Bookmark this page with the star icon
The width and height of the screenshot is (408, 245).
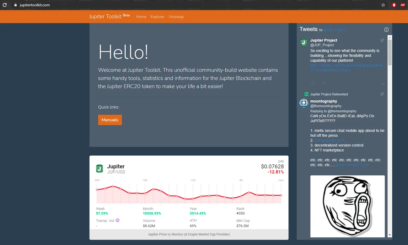(383, 5)
